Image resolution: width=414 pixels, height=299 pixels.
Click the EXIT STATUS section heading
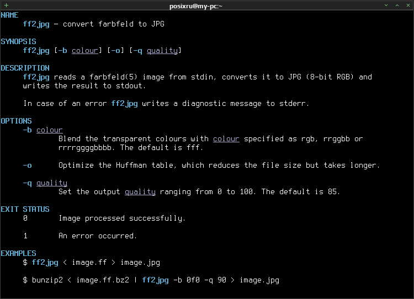[x=25, y=209]
